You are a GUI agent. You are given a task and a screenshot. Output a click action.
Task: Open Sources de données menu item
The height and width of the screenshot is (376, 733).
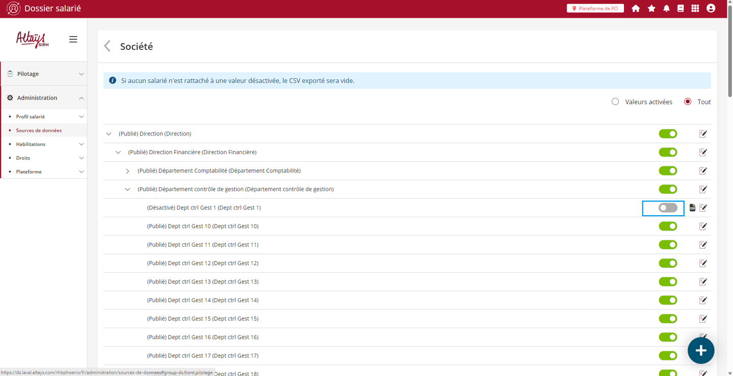[39, 130]
